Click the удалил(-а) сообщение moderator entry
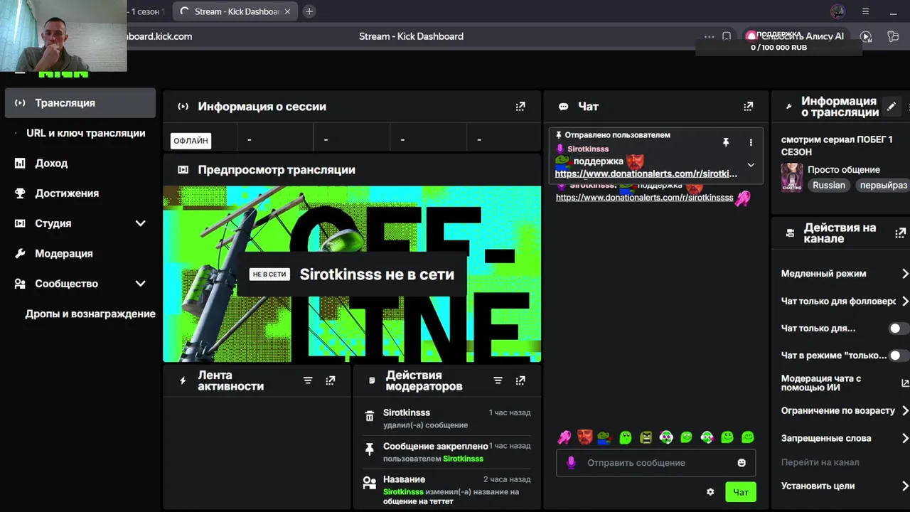The image size is (910, 512). [x=446, y=418]
